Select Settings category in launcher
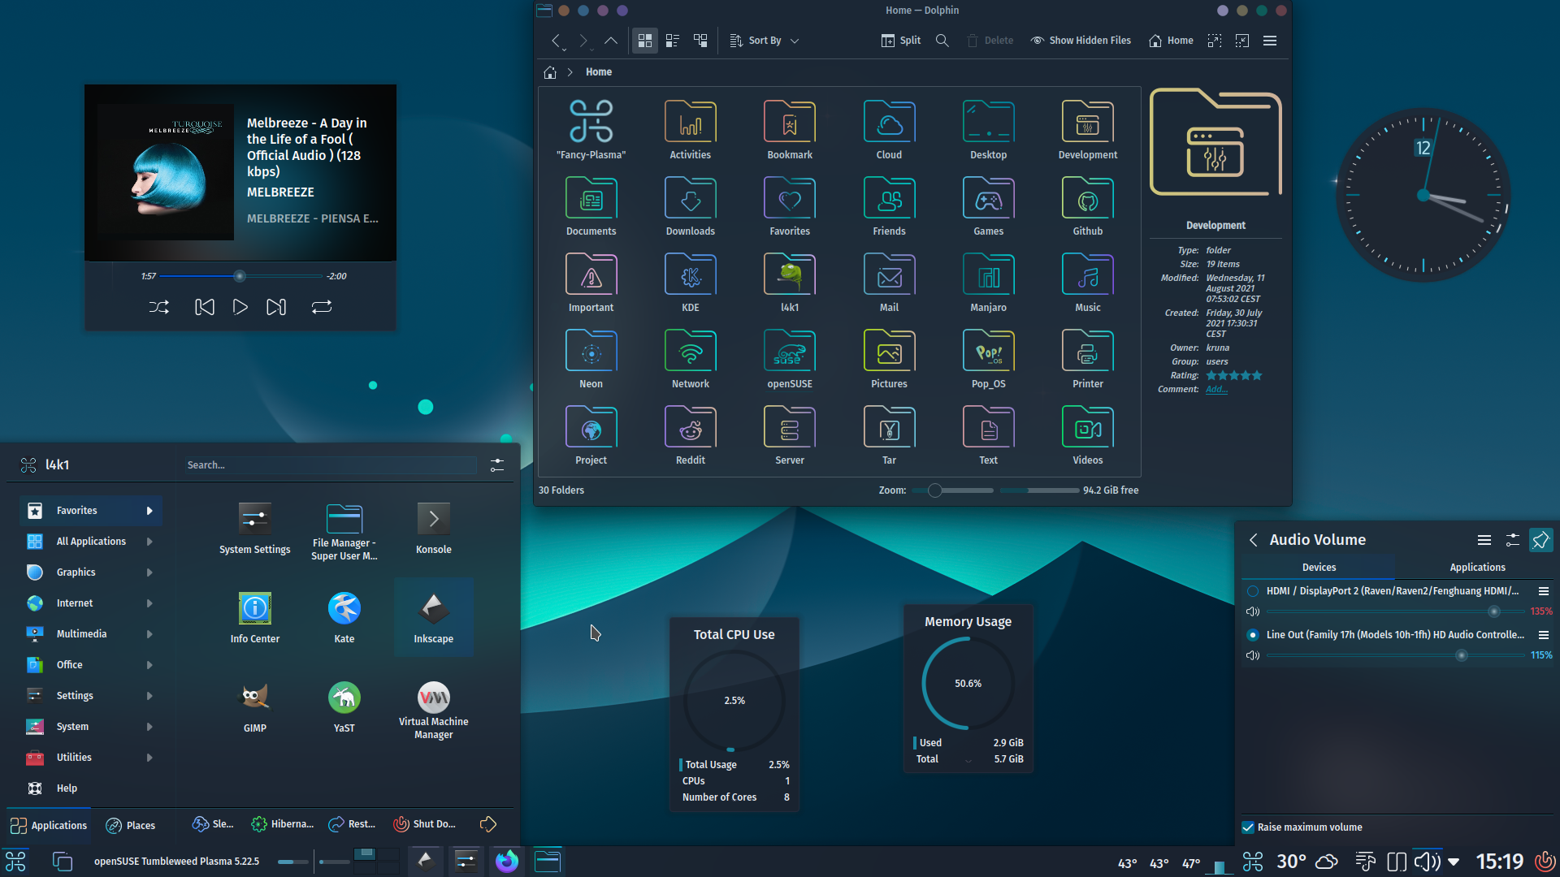The width and height of the screenshot is (1560, 877). click(x=90, y=696)
